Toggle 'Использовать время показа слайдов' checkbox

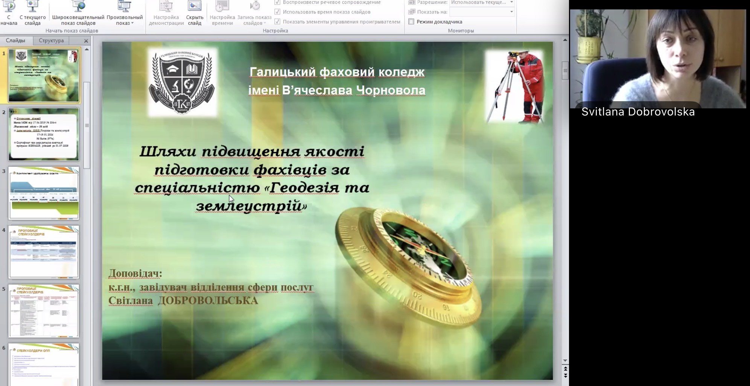pyautogui.click(x=277, y=12)
